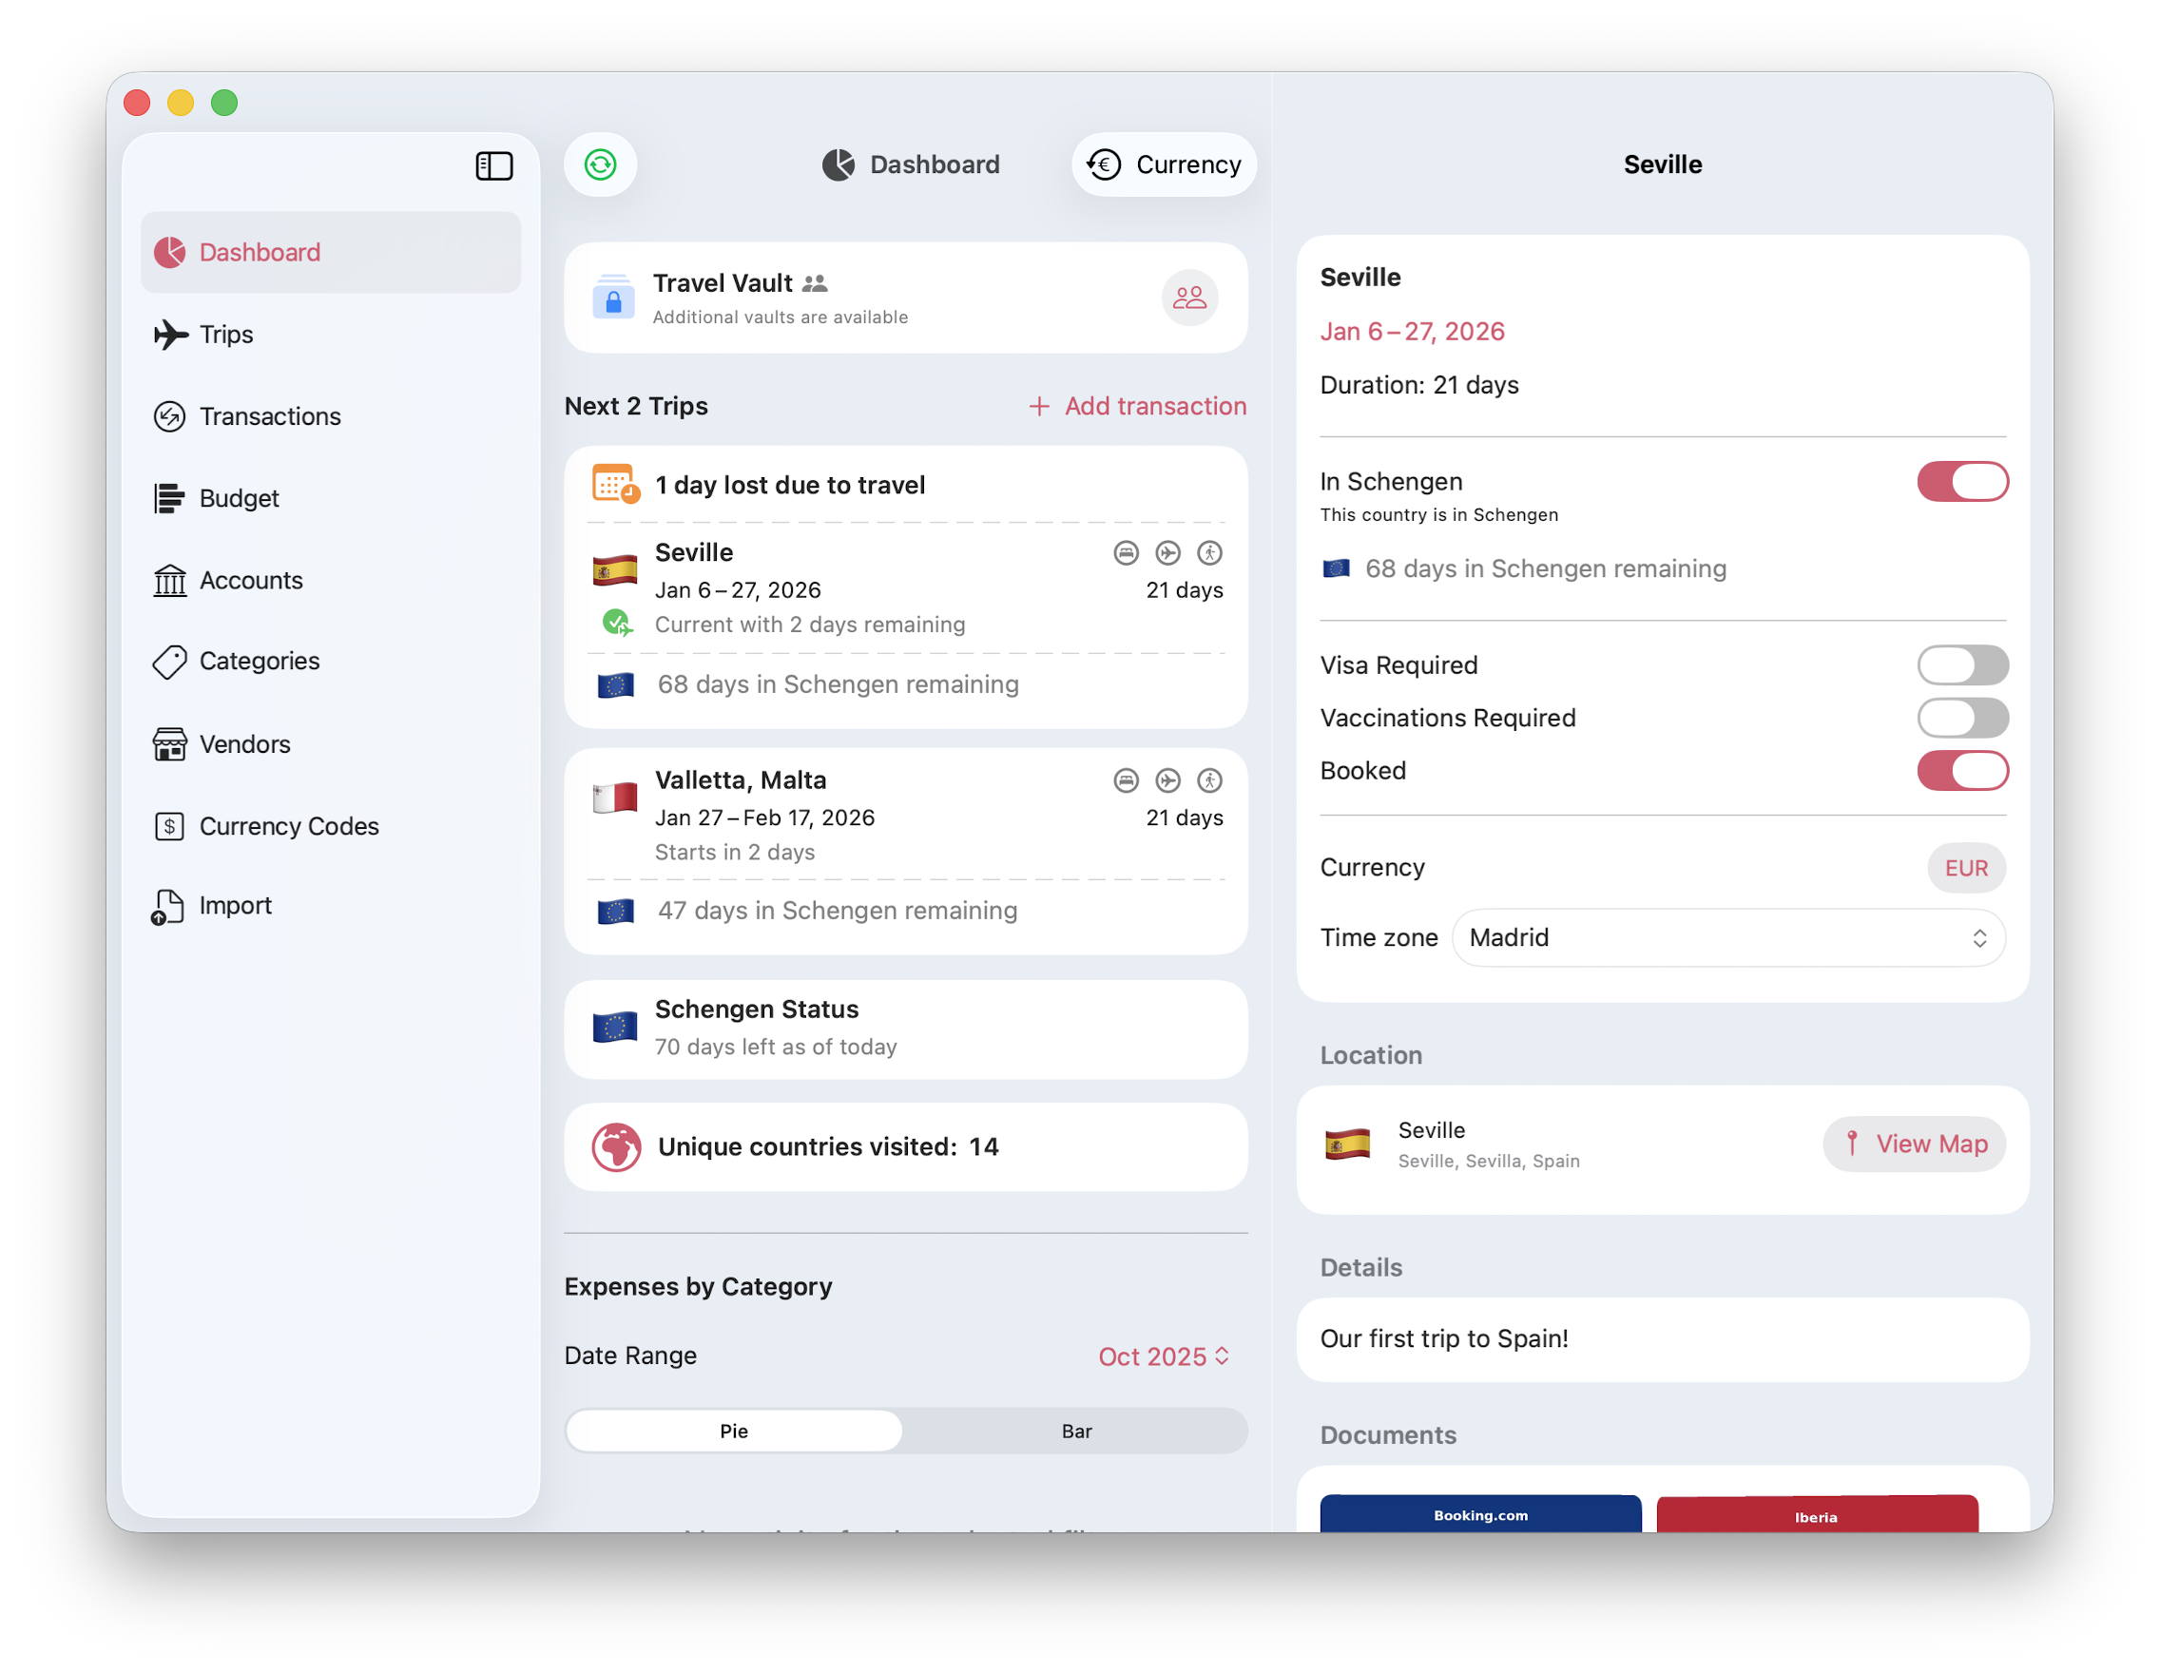Open the Madrid time zone dropdown
This screenshot has width=2160, height=1673.
point(1726,937)
